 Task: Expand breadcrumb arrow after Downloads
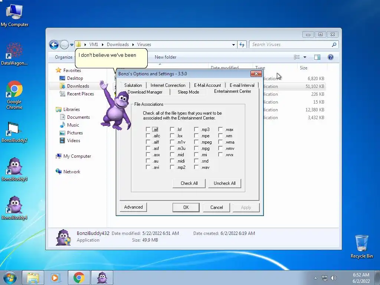133,45
